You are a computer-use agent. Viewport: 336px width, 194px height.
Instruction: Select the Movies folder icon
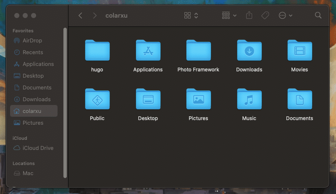pos(300,50)
